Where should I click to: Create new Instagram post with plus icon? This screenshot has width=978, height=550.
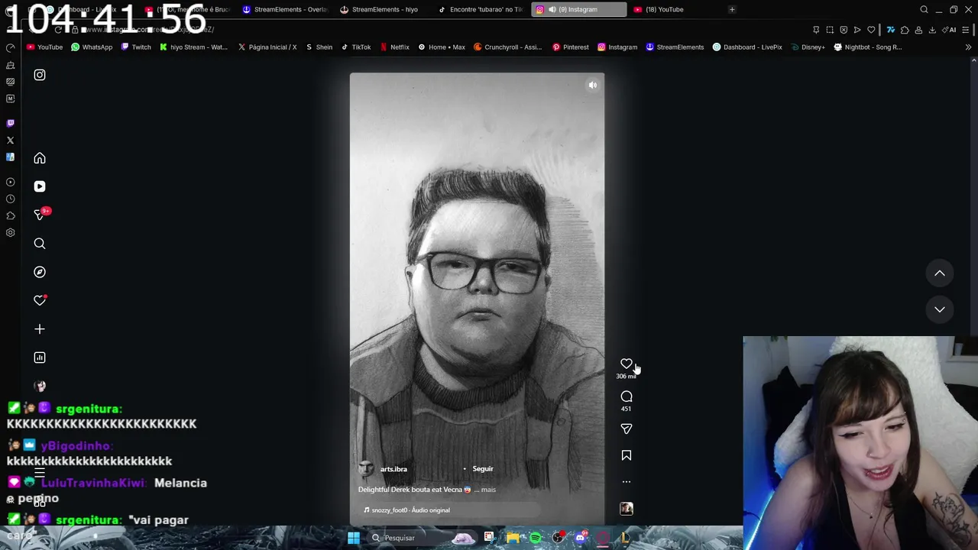point(40,329)
